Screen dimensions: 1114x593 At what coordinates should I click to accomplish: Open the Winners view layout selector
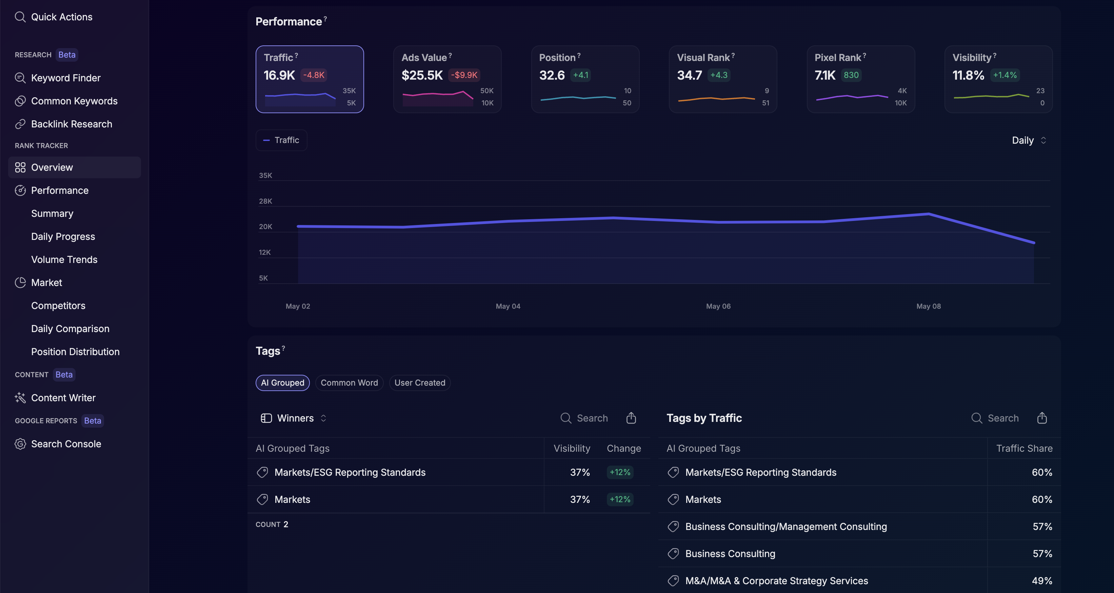(x=266, y=418)
